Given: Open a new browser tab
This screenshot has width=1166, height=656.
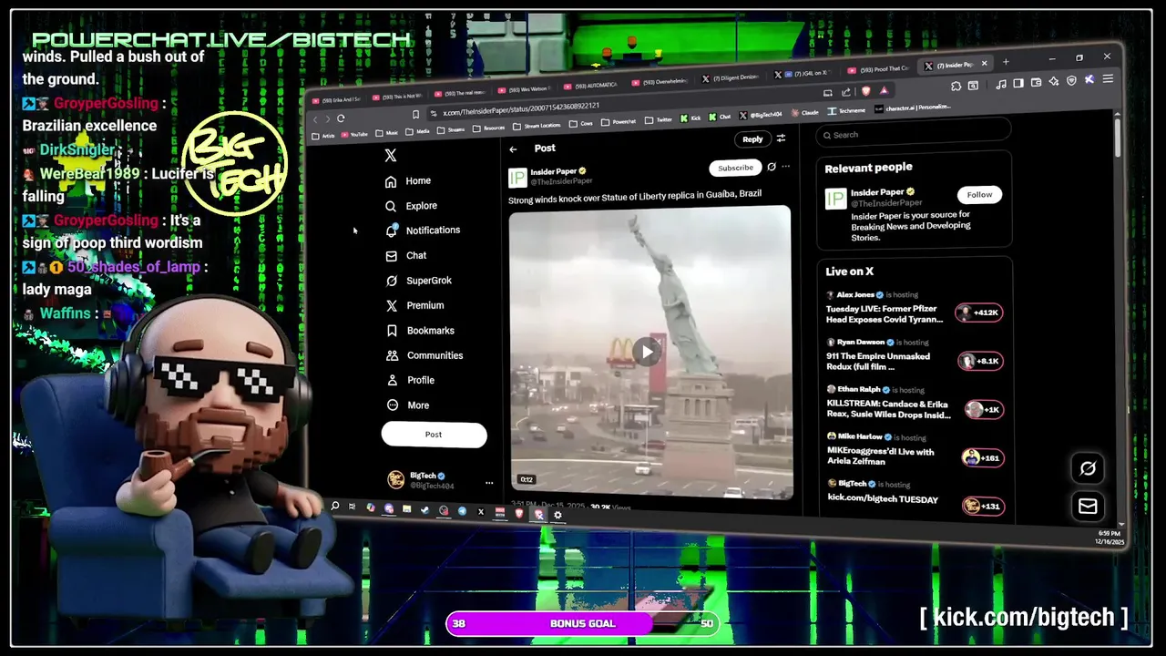Looking at the screenshot, I should [1006, 62].
